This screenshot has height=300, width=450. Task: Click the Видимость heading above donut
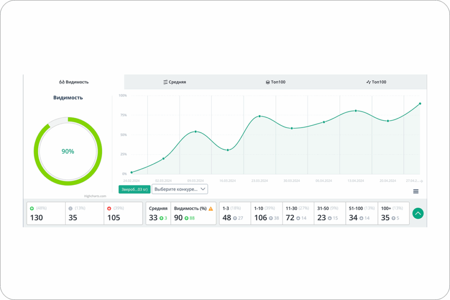(x=68, y=98)
